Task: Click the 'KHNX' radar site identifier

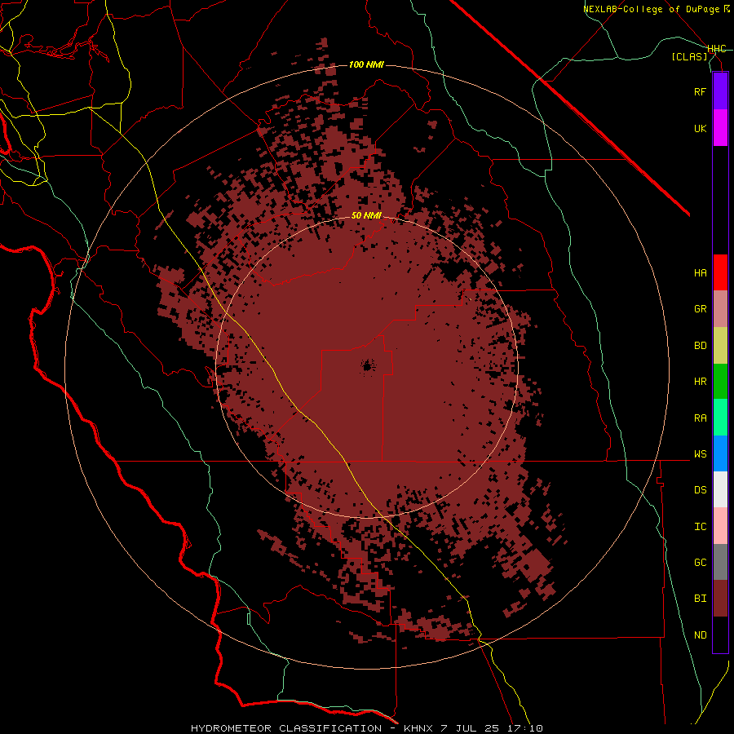Action: point(418,728)
